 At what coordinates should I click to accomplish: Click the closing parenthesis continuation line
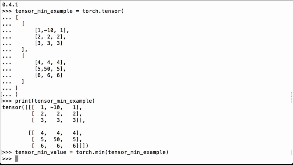tap(10, 94)
